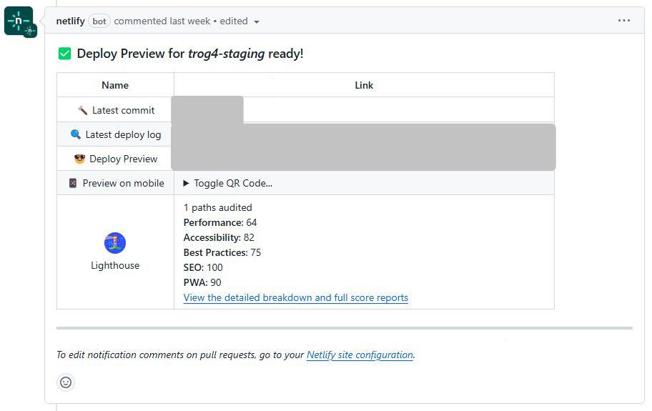The image size is (652, 411).
Task: Click the hammer icon next to Latest commit
Action: [83, 110]
